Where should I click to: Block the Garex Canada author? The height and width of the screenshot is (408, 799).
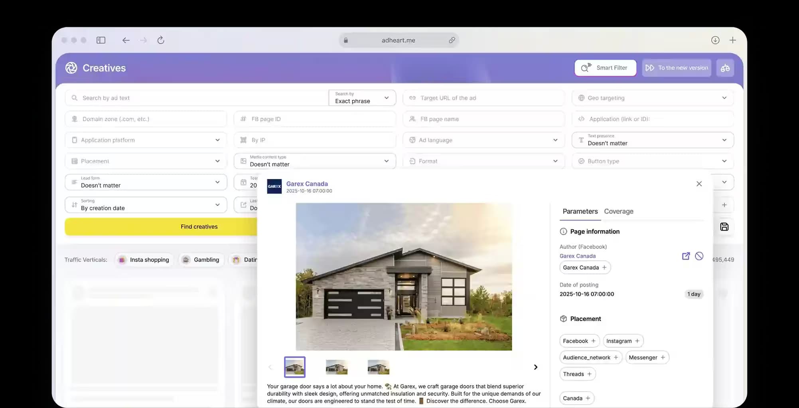pyautogui.click(x=699, y=256)
